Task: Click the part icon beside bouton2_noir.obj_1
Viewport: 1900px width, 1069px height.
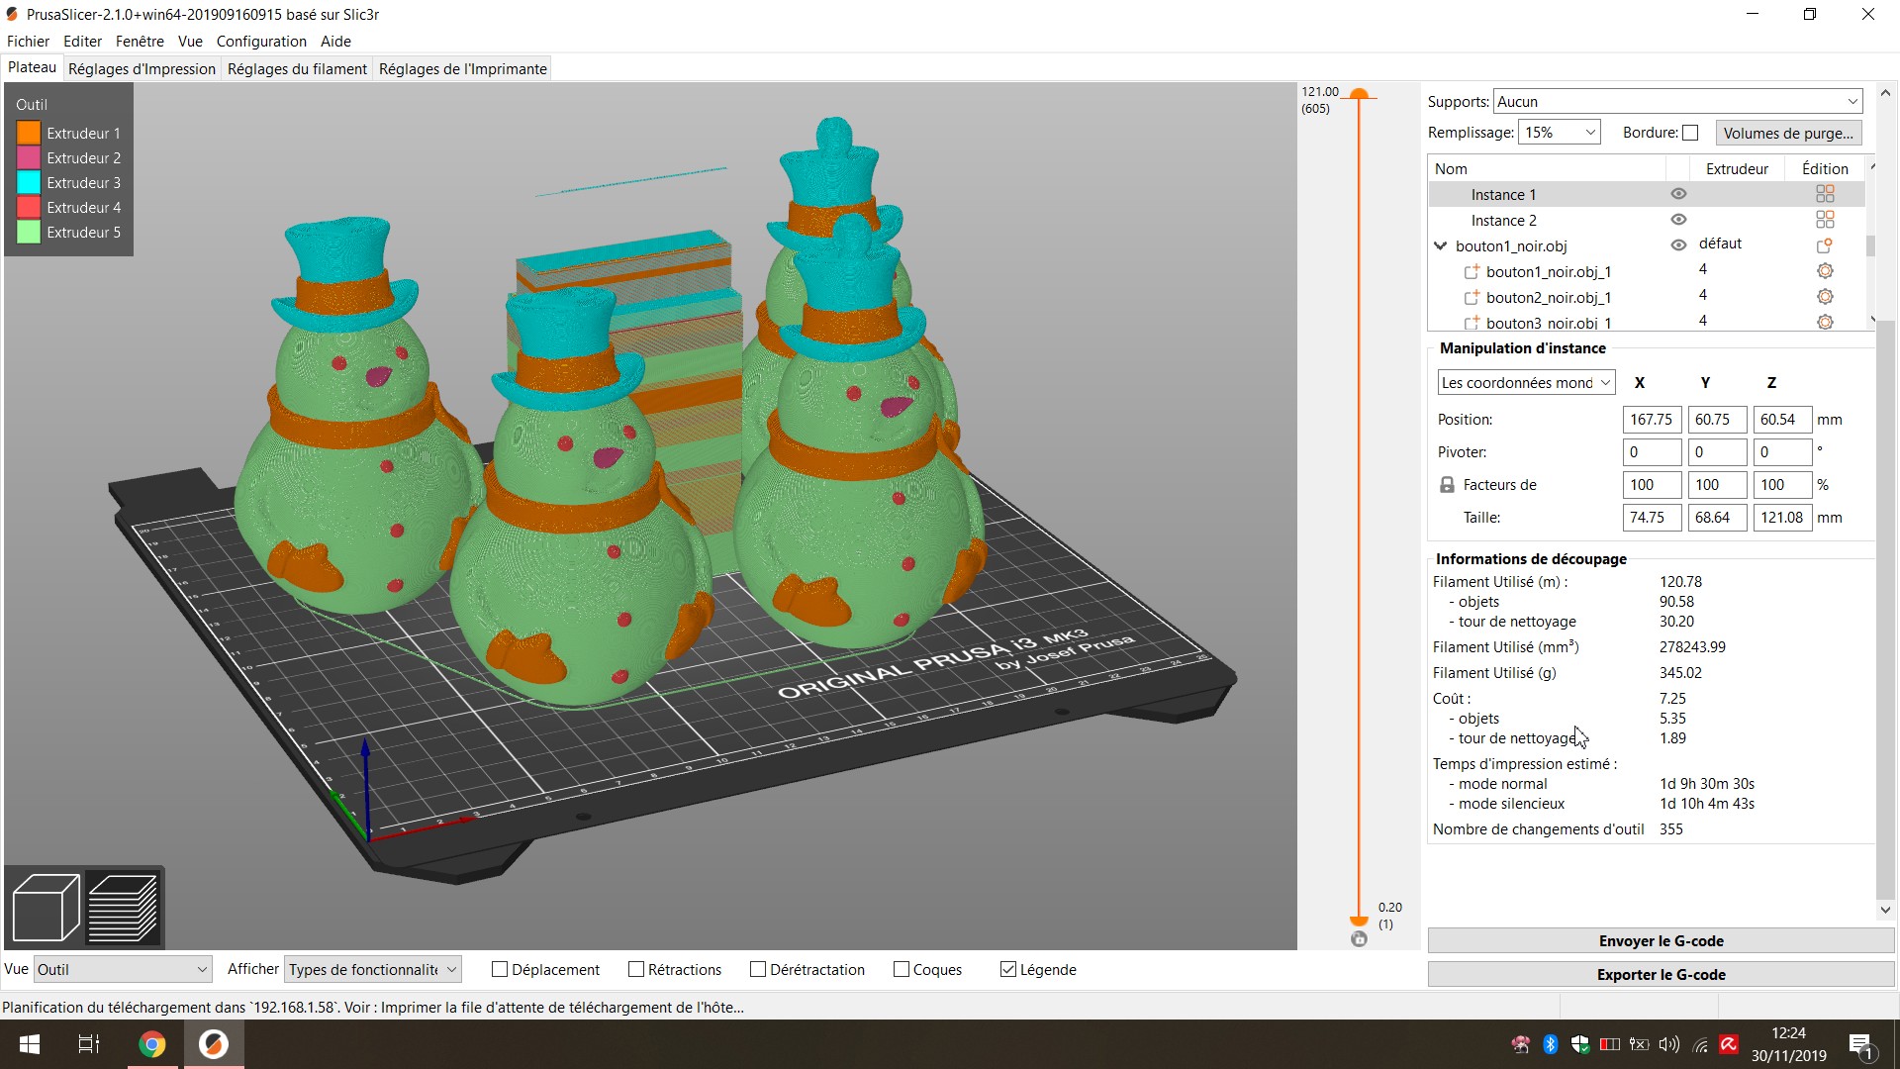Action: [1472, 297]
